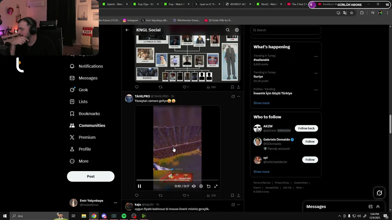This screenshot has height=220, width=392.
Task: Open search within KNGL Social community
Action: pos(228,30)
